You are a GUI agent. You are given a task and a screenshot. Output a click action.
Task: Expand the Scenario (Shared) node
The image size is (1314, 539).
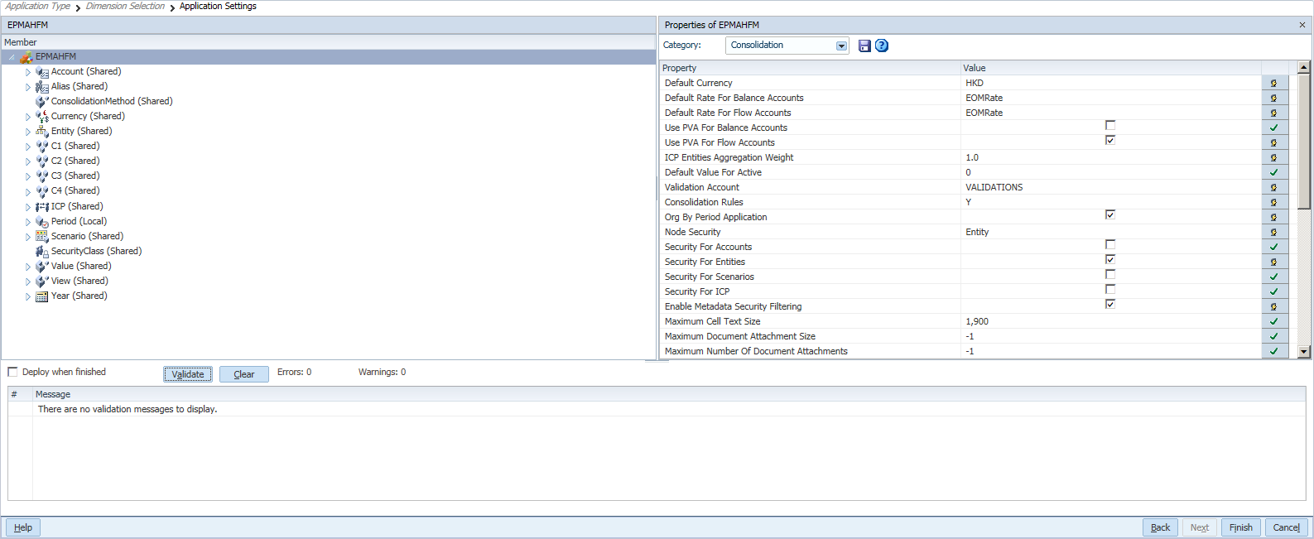(27, 237)
